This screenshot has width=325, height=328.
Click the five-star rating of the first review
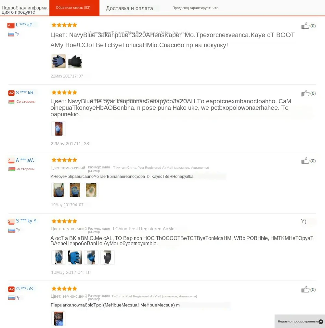click(x=64, y=25)
